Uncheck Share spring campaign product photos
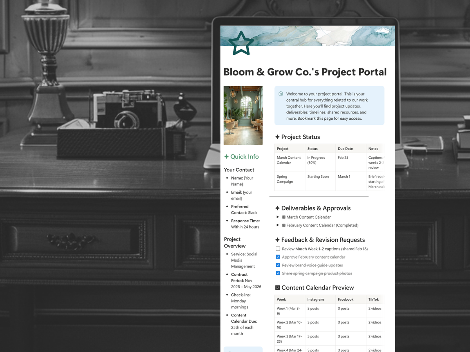Screen dimensions: 470x352 point(278,273)
